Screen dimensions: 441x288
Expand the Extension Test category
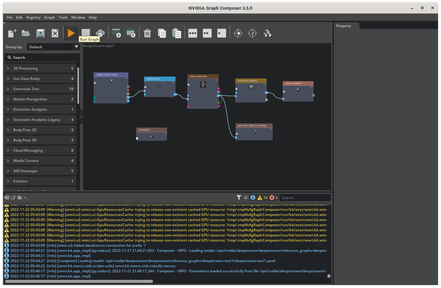tap(40, 89)
